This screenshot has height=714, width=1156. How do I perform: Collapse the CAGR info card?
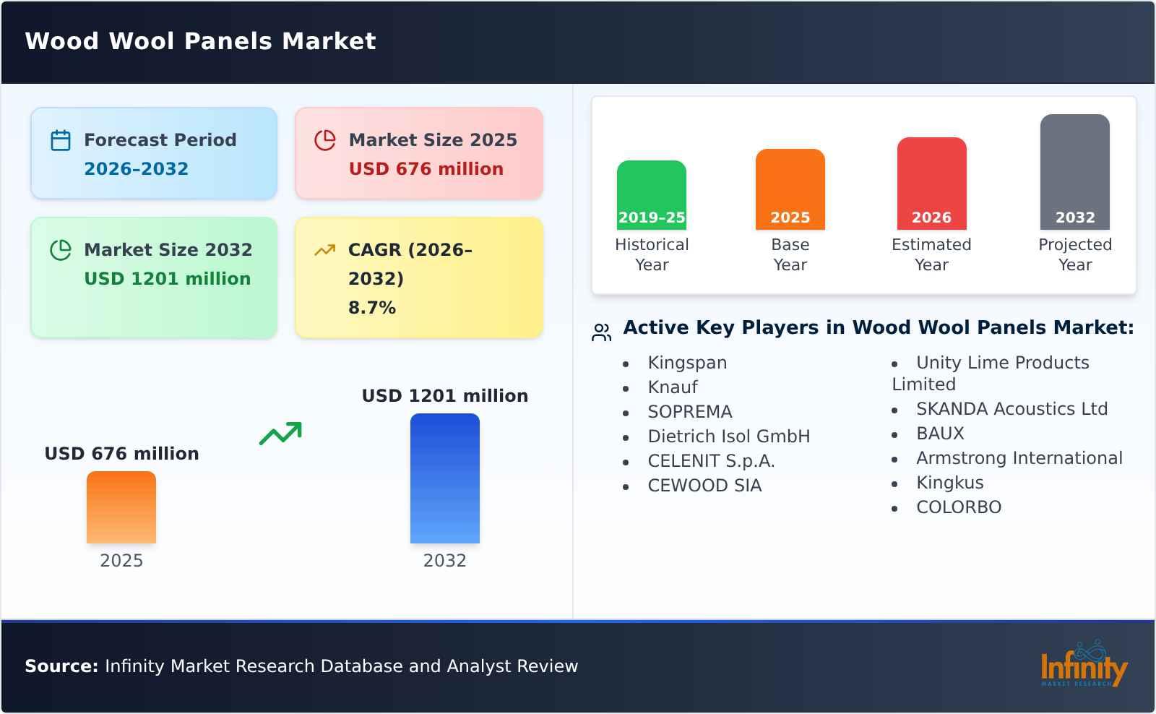(x=418, y=278)
